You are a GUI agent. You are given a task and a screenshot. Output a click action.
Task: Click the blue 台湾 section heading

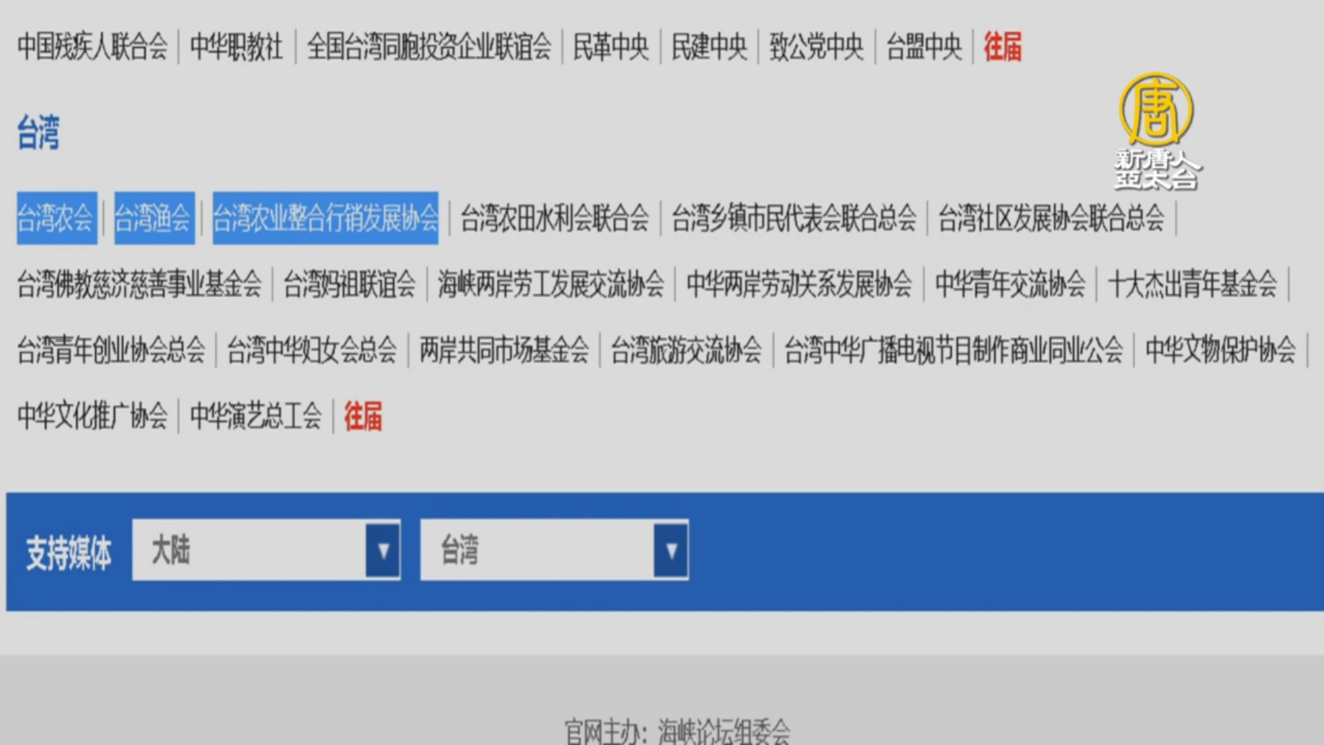(x=39, y=132)
